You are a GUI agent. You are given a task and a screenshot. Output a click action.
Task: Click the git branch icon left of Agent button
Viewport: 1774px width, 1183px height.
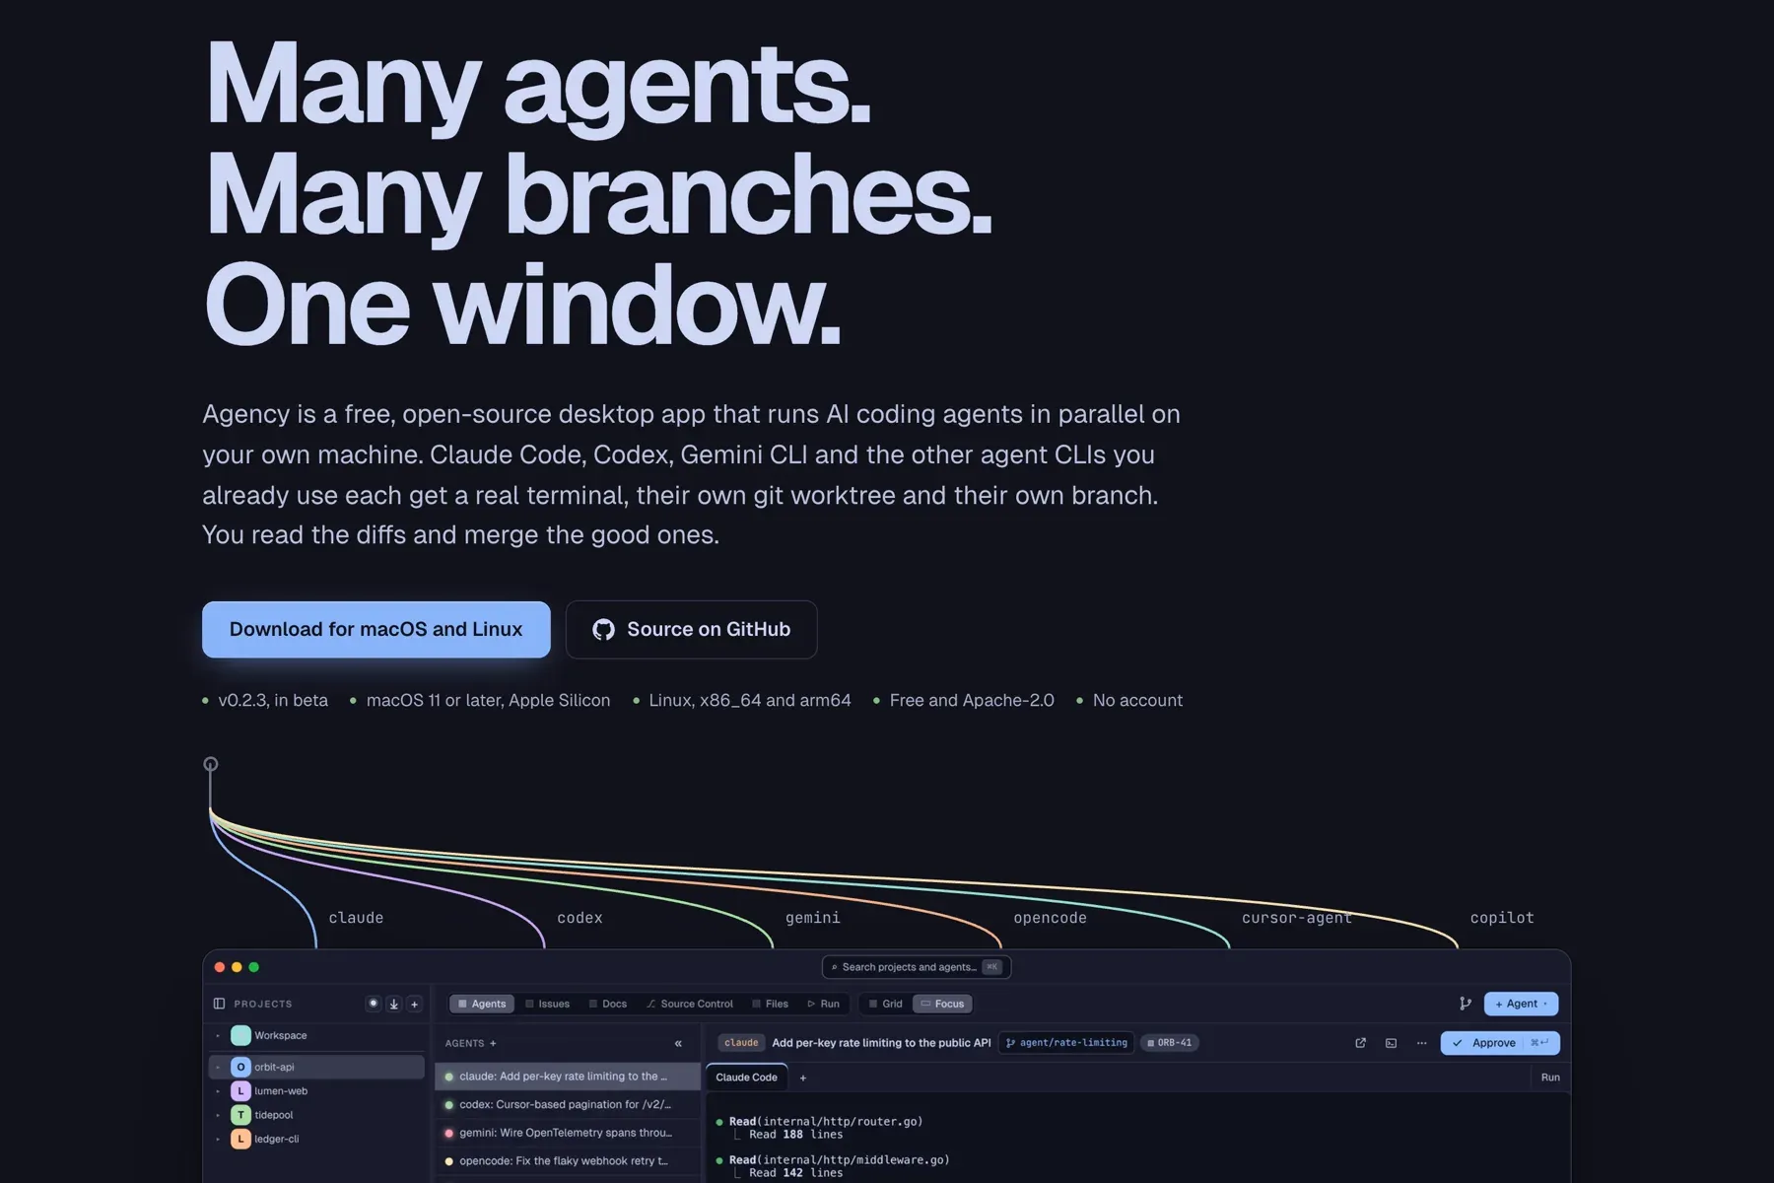click(1466, 1004)
